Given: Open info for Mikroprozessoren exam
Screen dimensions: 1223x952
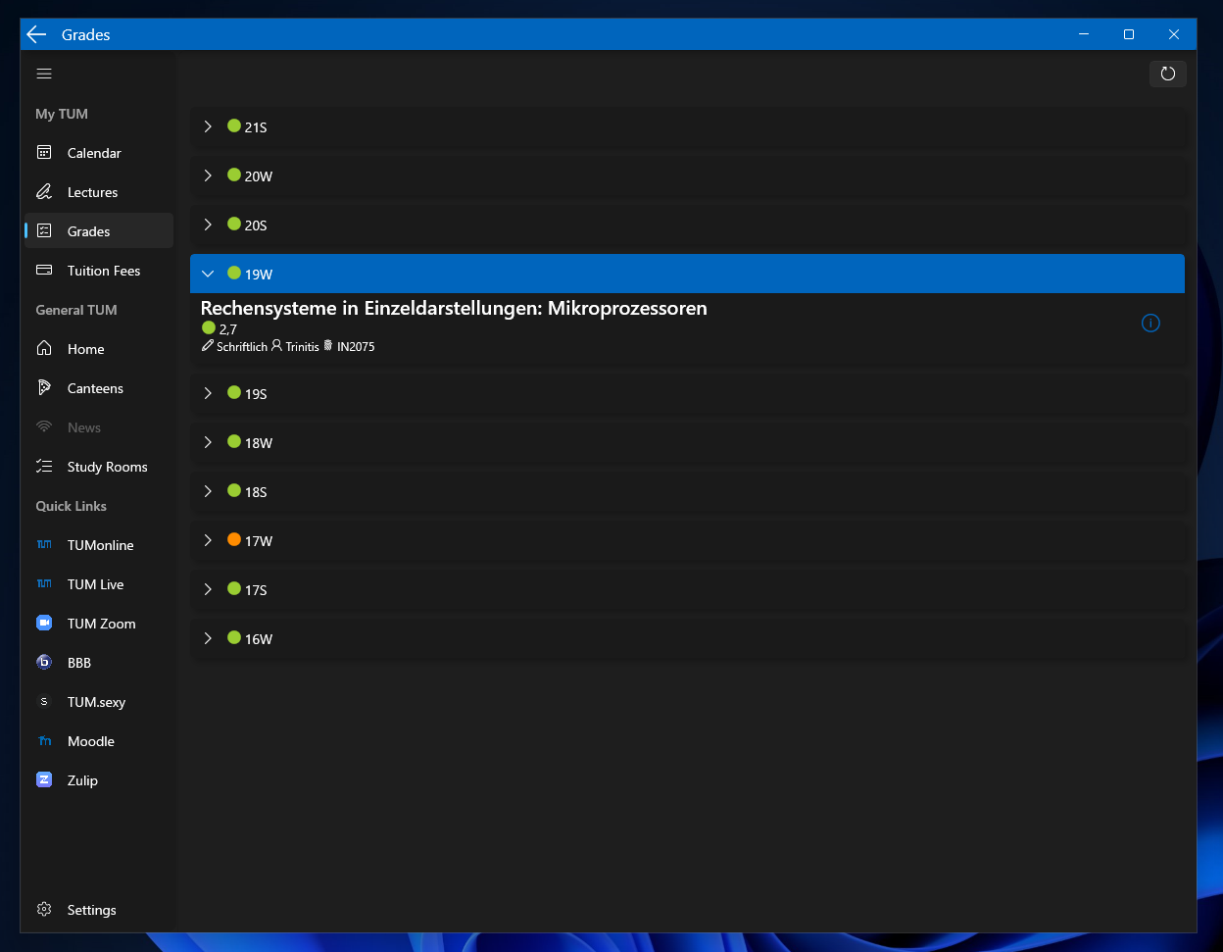Looking at the screenshot, I should tap(1150, 323).
